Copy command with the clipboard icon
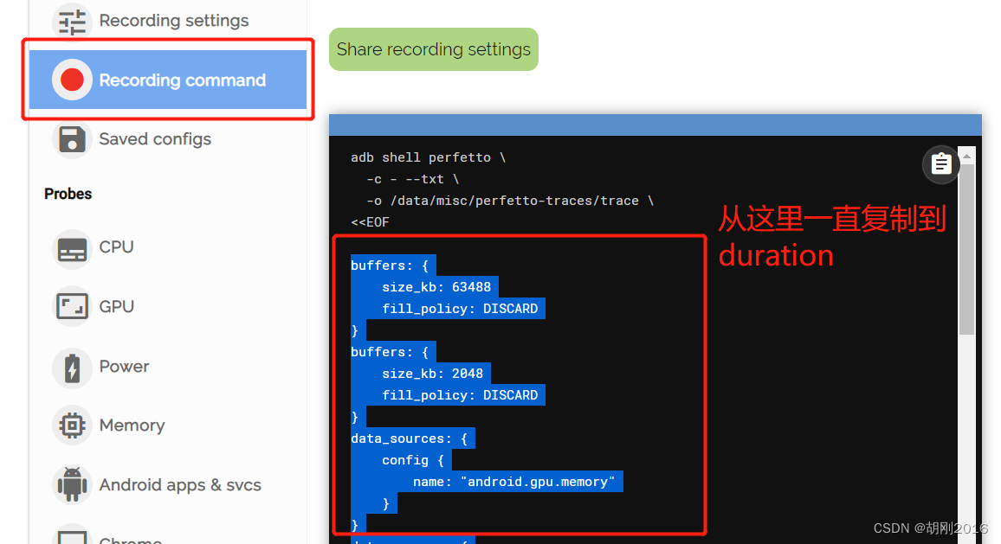This screenshot has height=544, width=1001. [941, 164]
